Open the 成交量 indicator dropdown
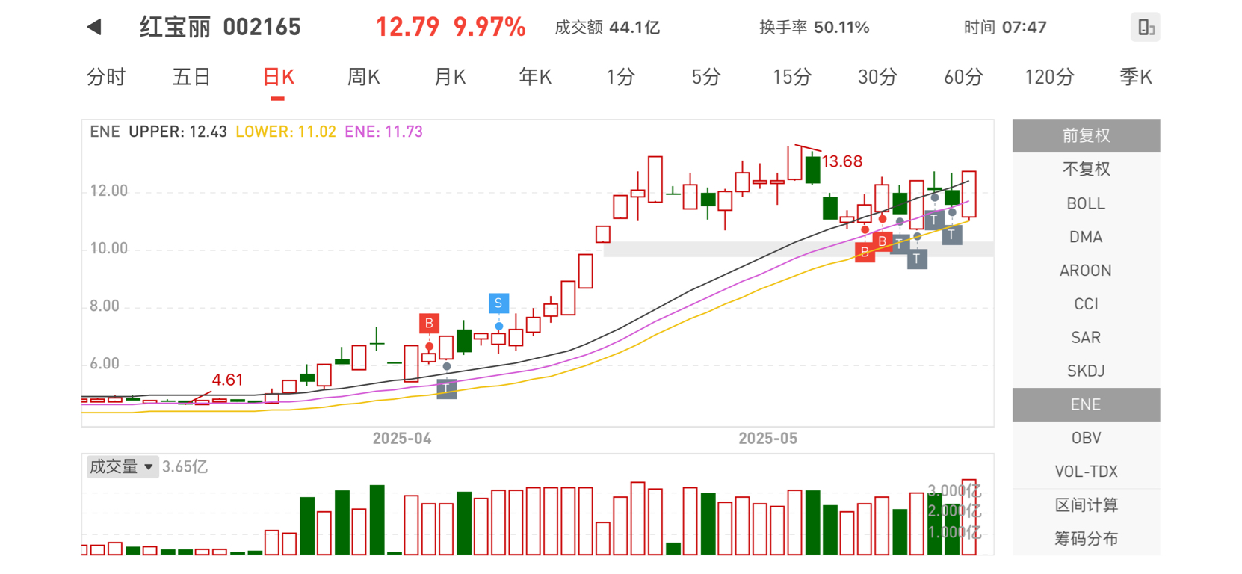 122,467
